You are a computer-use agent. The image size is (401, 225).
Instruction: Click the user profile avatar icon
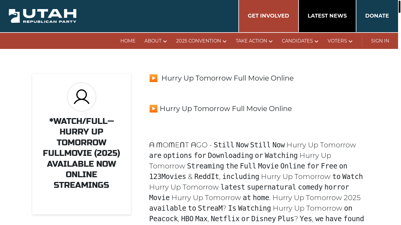click(x=82, y=97)
